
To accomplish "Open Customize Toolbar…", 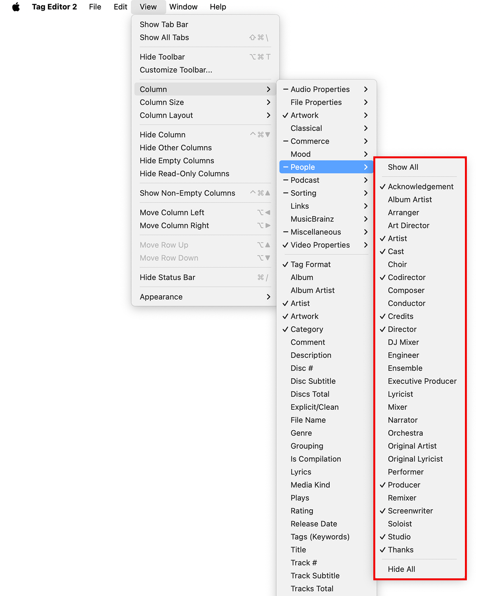I will pyautogui.click(x=205, y=70).
